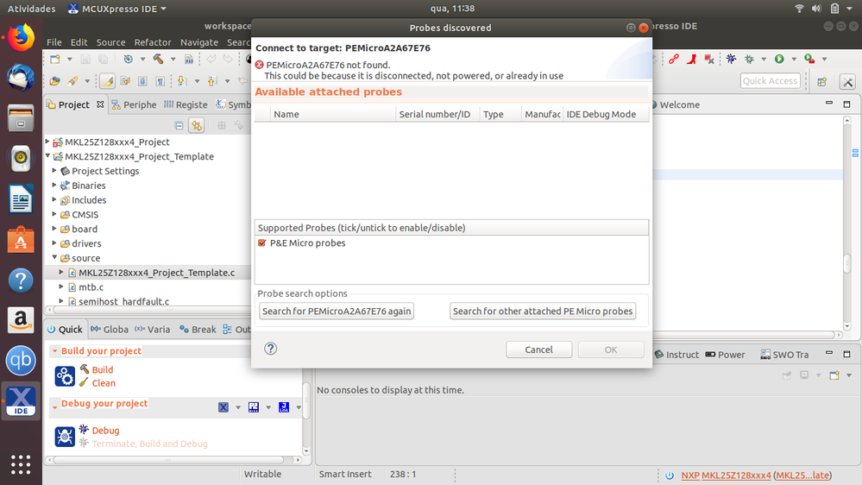Click the Open Console icon in console view

point(834,375)
